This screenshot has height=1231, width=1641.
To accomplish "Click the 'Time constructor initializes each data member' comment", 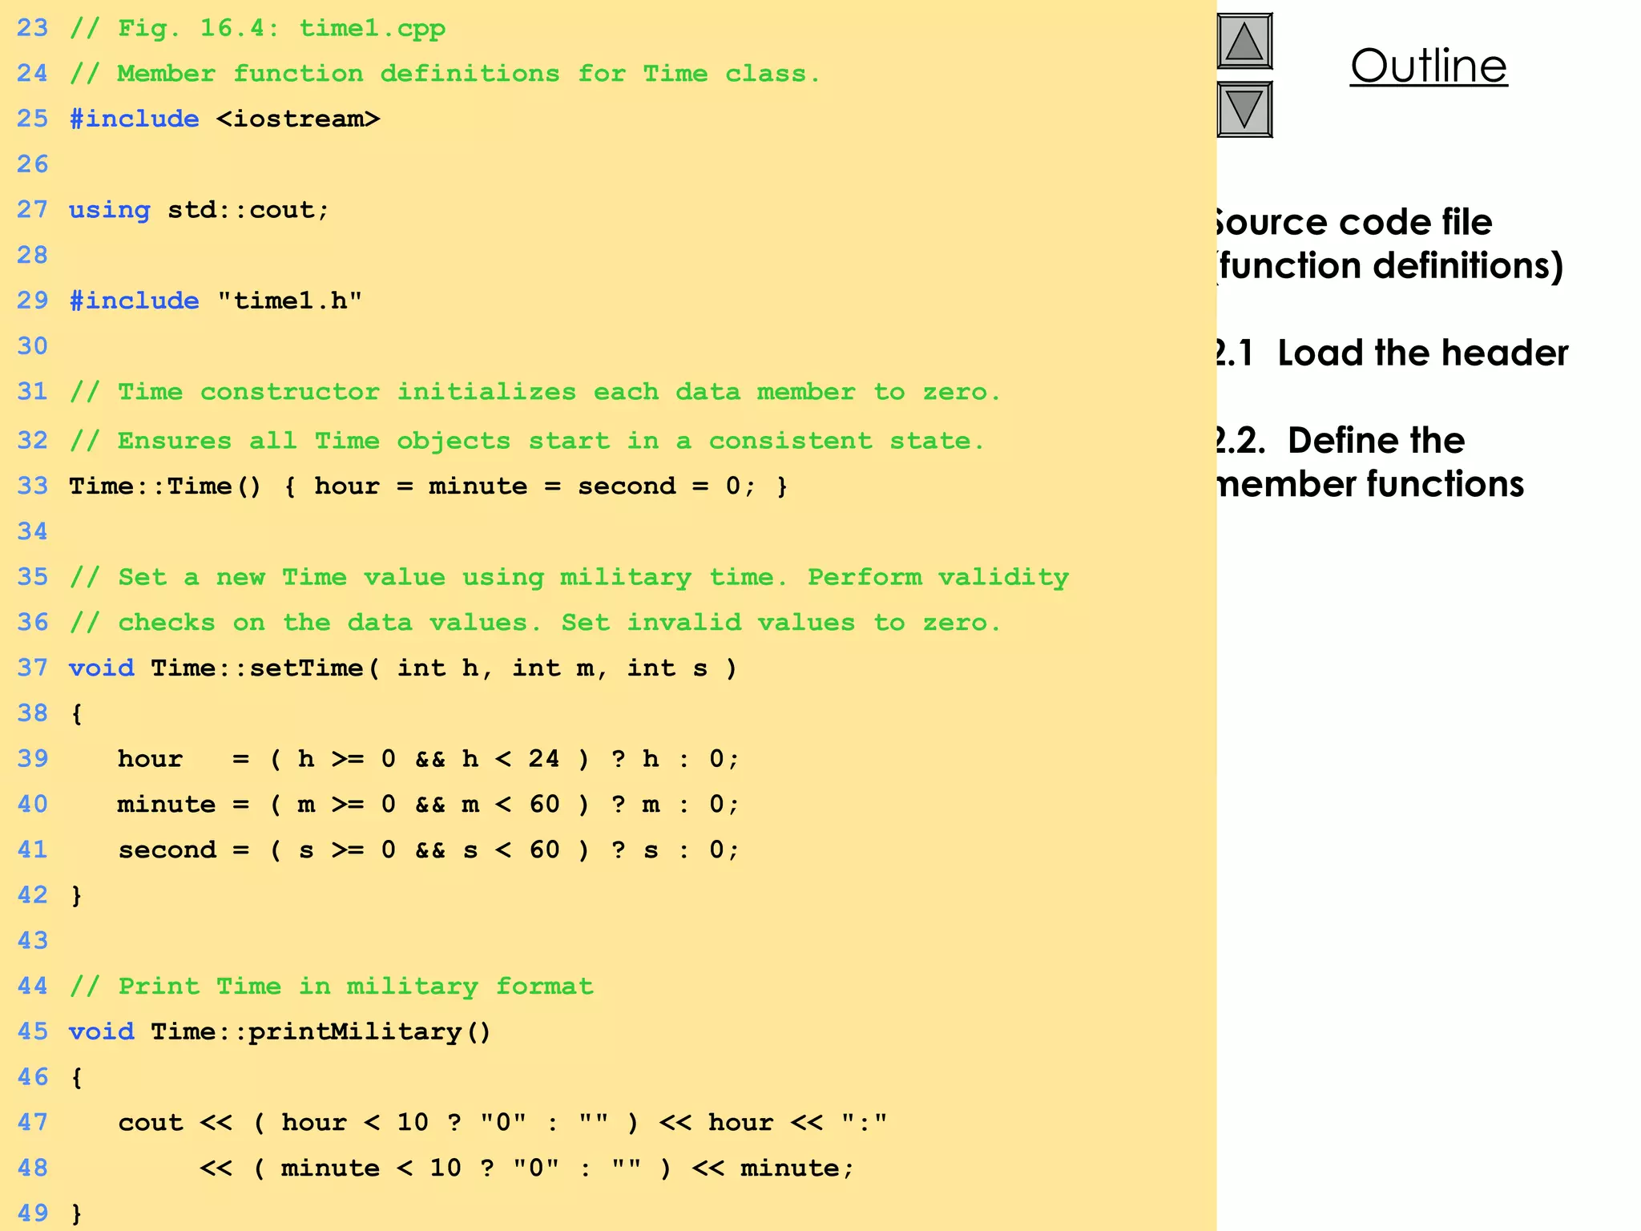I will 534,392.
